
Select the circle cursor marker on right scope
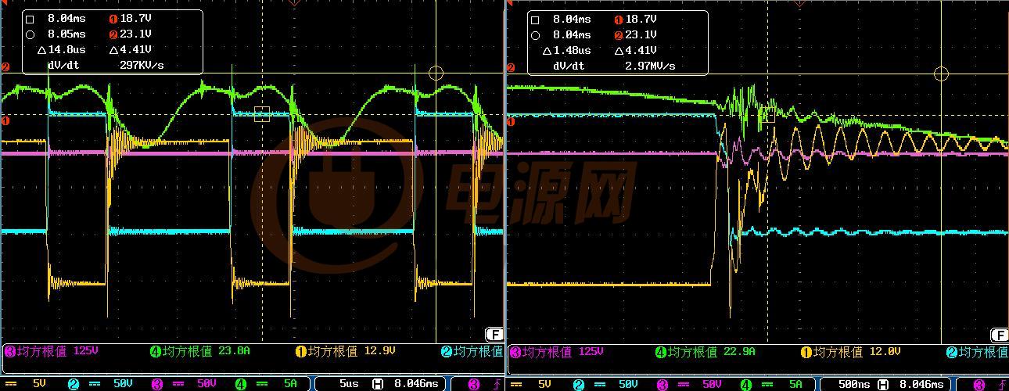(x=941, y=74)
